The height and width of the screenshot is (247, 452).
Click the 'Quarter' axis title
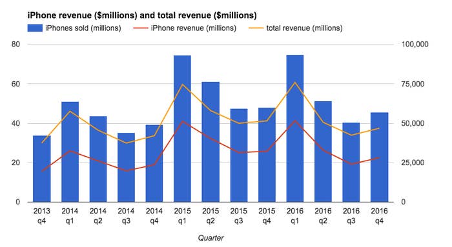(211, 238)
